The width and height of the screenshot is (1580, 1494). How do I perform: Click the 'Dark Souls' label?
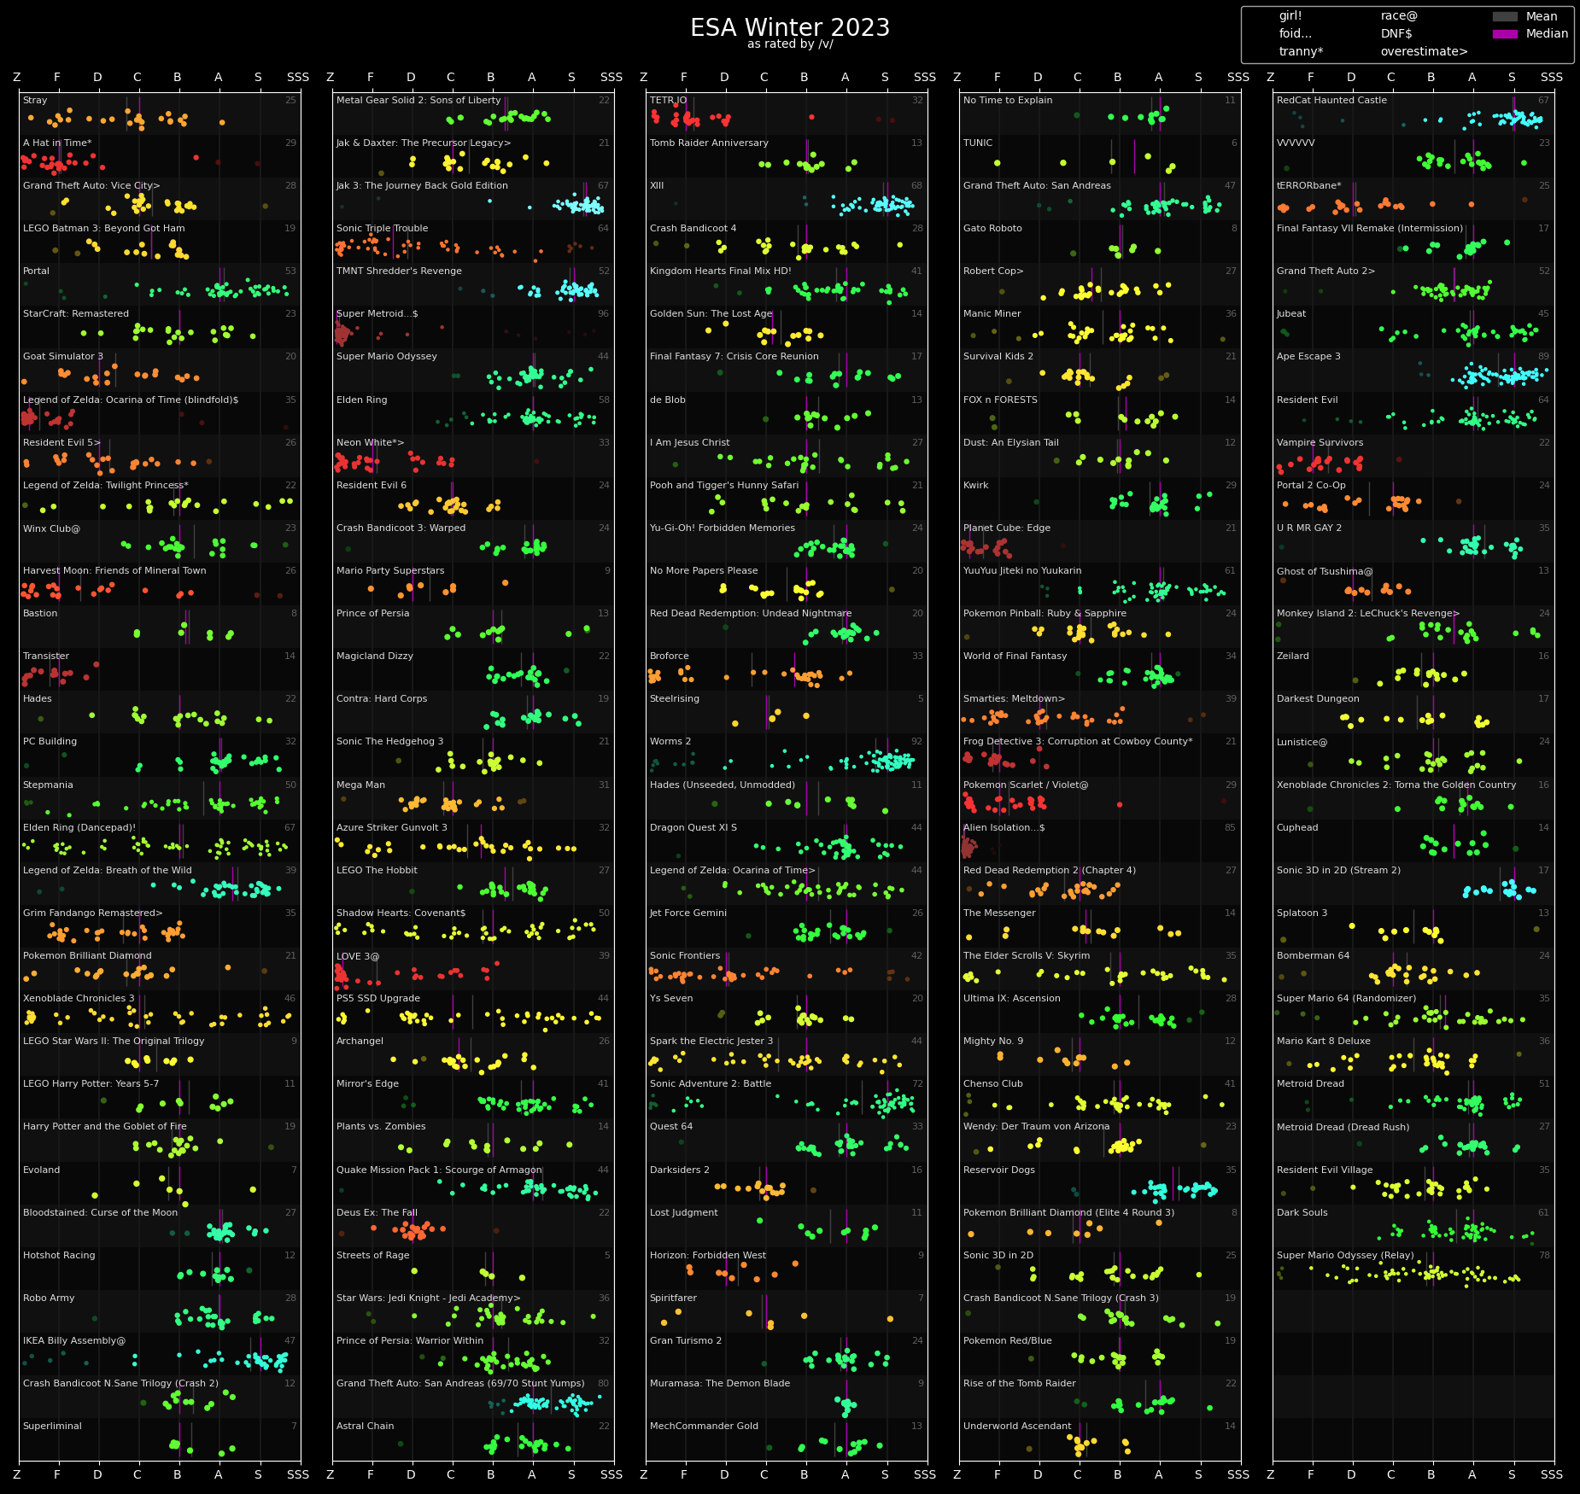[1302, 1213]
